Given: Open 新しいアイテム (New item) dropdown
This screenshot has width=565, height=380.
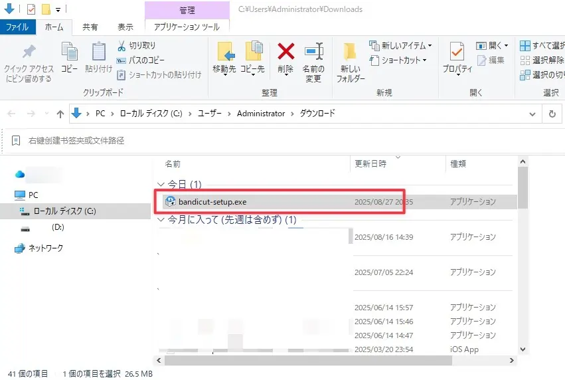Looking at the screenshot, I should 400,45.
